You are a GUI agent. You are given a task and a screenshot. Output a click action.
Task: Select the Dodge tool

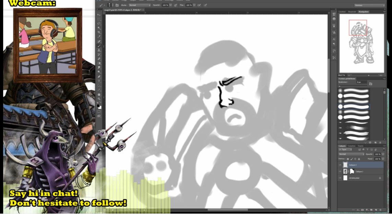(x=99, y=72)
